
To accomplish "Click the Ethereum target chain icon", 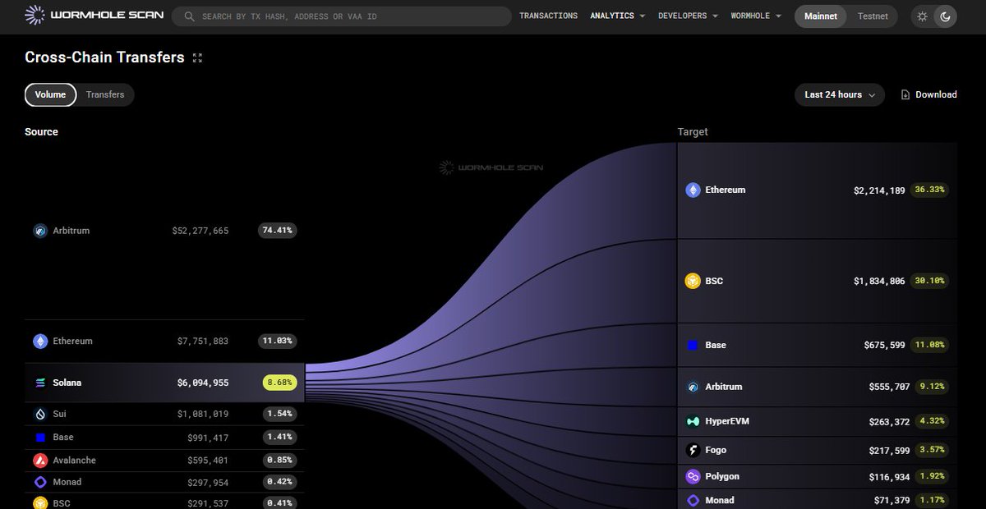I will (693, 190).
